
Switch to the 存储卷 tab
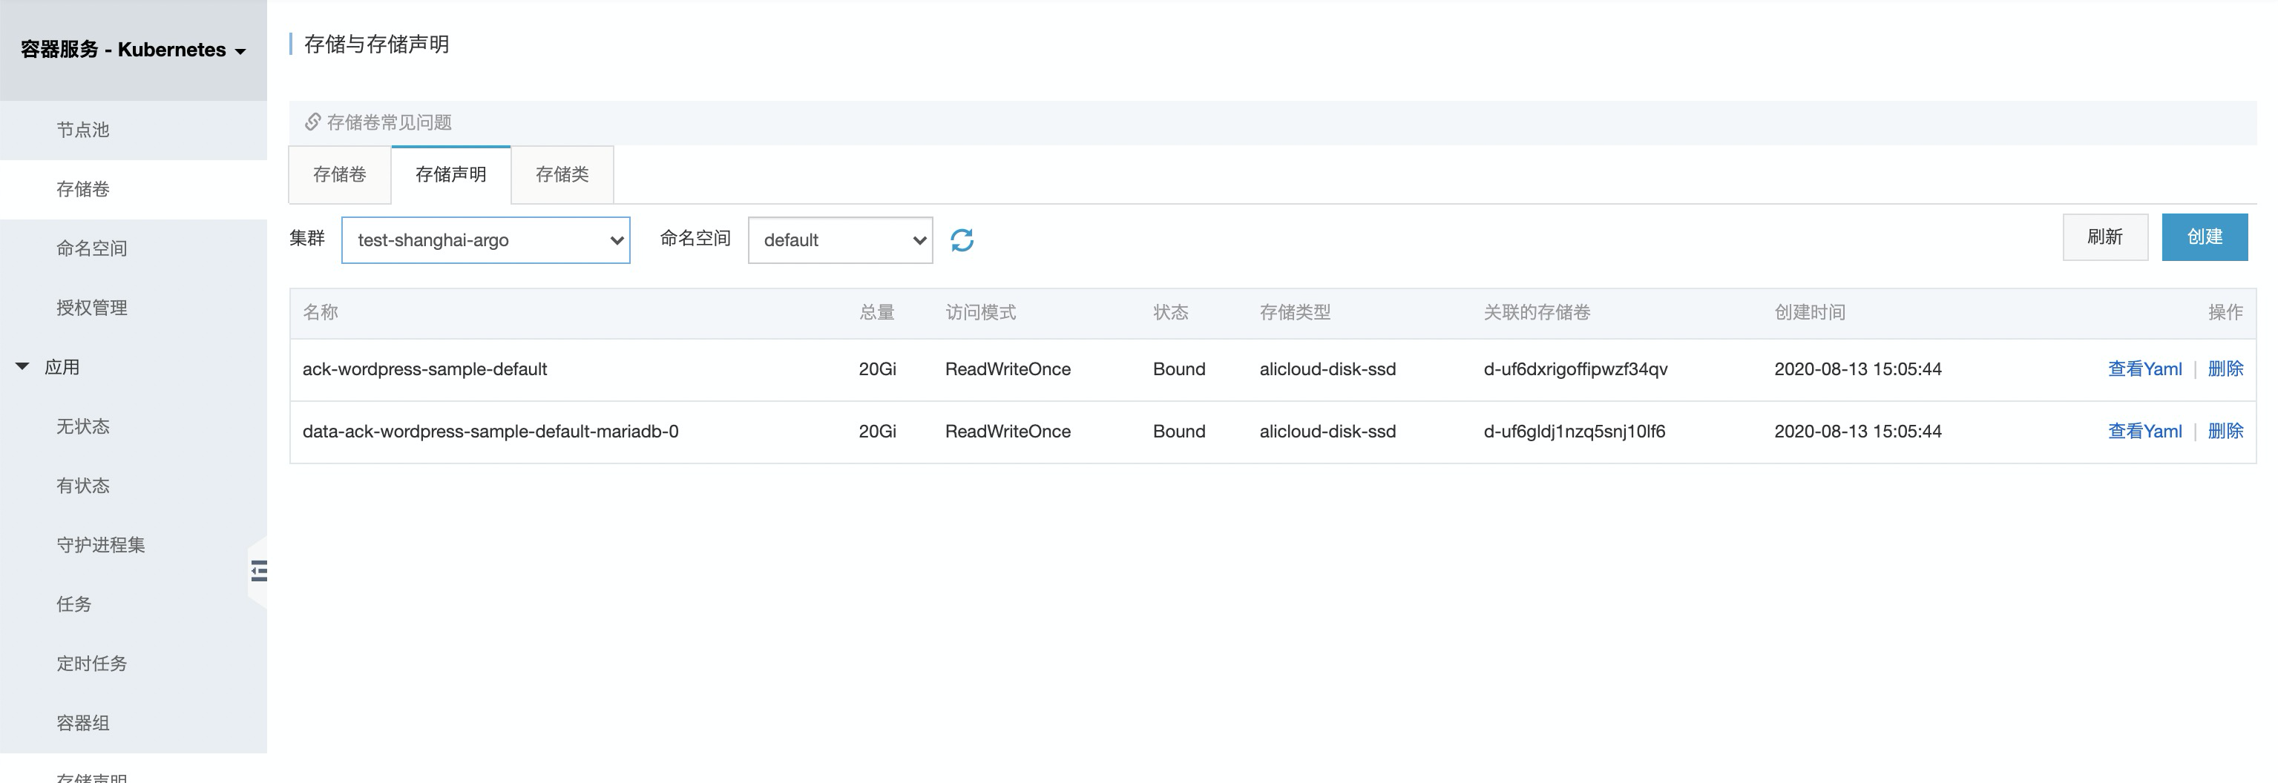(340, 174)
